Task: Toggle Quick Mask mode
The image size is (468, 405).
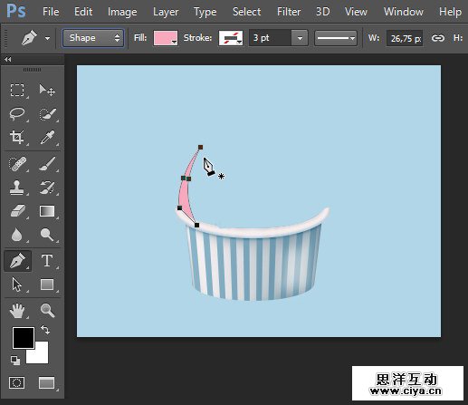Action: click(17, 382)
